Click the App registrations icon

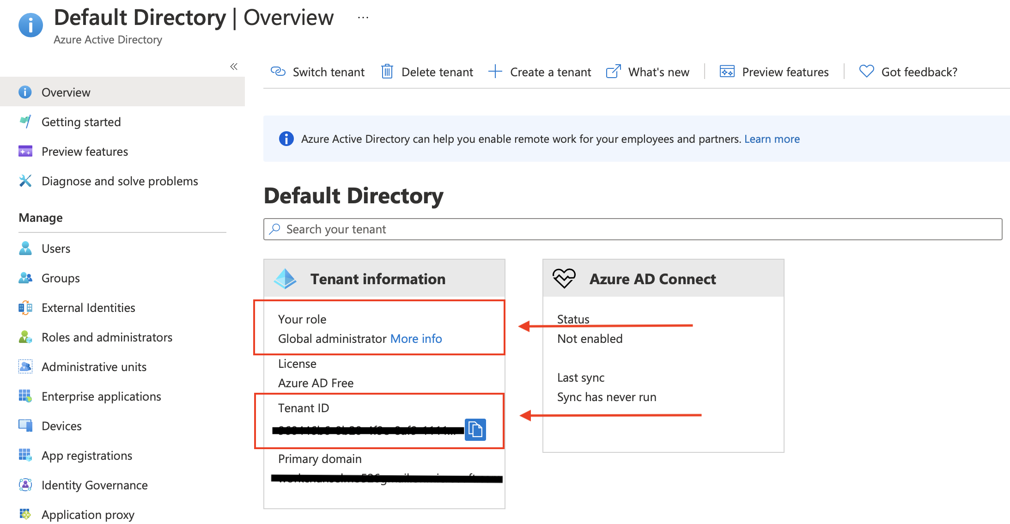25,455
